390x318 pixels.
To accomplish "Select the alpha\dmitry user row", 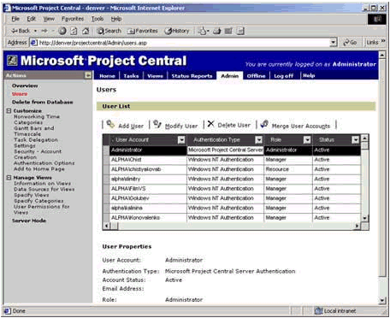I will (233, 179).
